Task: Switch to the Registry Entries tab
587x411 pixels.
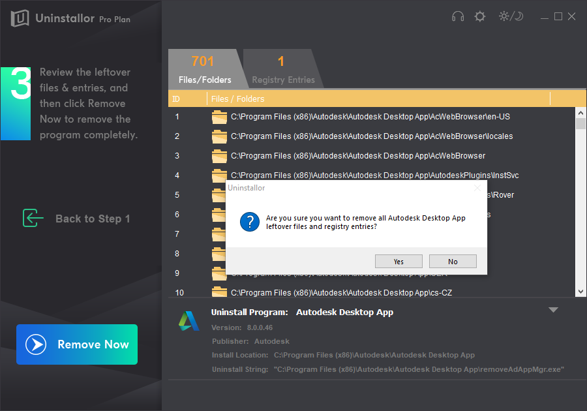Action: [283, 69]
